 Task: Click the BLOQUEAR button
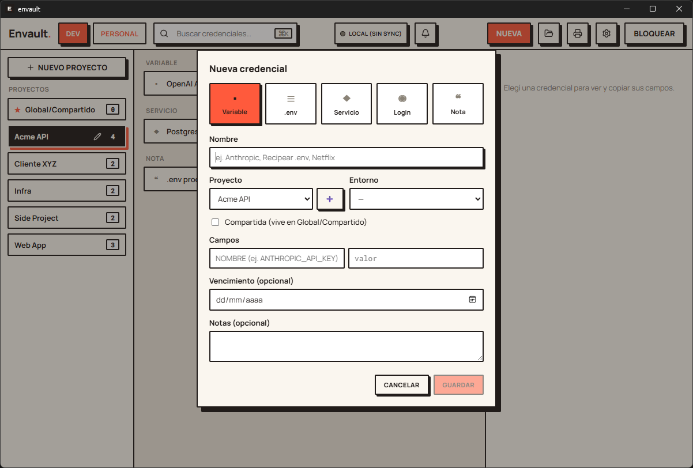click(654, 33)
